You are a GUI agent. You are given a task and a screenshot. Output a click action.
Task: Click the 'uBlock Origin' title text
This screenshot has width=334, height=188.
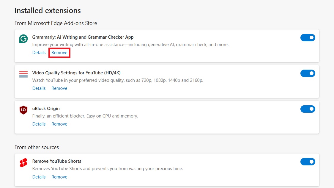tap(46, 109)
